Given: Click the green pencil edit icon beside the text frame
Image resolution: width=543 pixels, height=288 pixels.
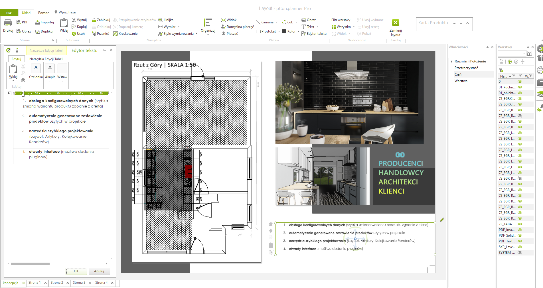Looking at the screenshot, I should click(x=442, y=220).
